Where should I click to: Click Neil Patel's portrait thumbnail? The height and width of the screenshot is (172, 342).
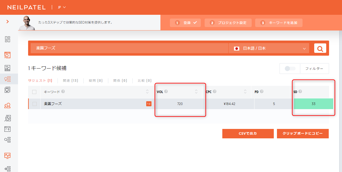[x=27, y=23]
